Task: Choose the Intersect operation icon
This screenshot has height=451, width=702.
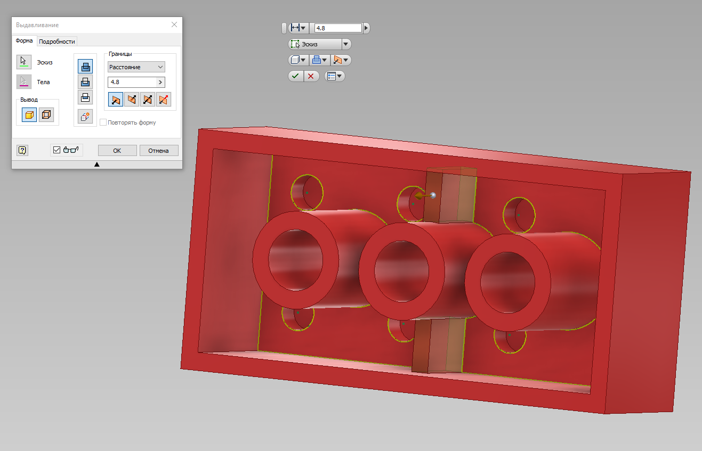Action: pos(85,97)
